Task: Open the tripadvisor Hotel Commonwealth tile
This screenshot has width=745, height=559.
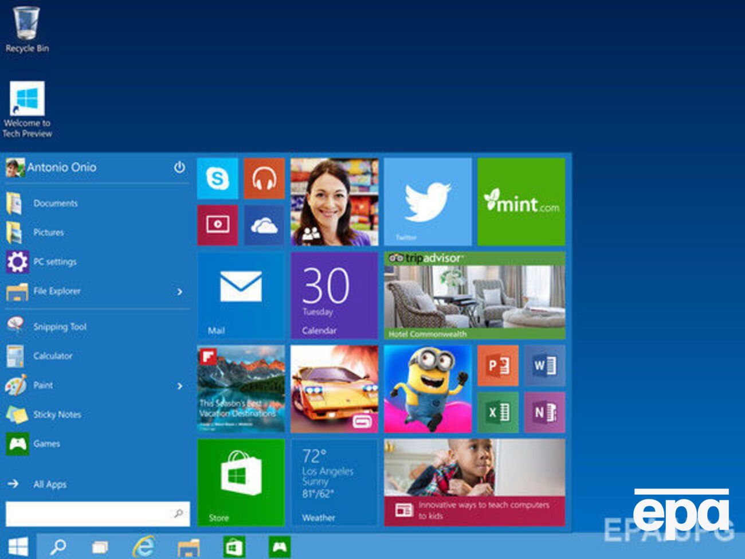Action: 475,295
